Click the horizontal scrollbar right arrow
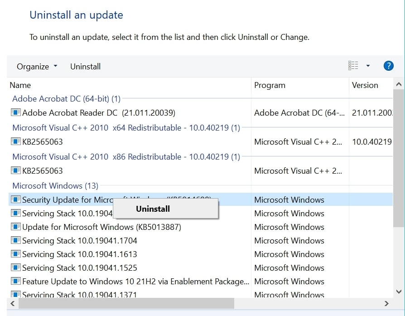 pyautogui.click(x=386, y=303)
